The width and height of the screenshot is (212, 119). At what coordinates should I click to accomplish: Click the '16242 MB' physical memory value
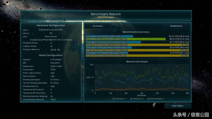point(55,50)
